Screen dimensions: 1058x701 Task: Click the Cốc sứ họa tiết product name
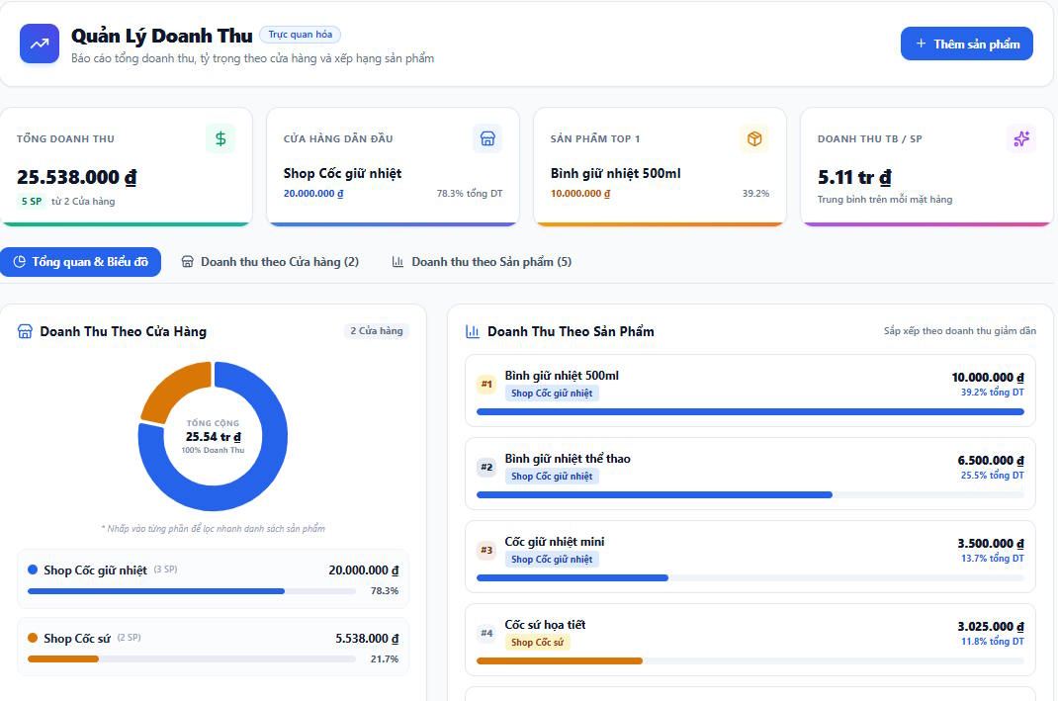(x=545, y=625)
